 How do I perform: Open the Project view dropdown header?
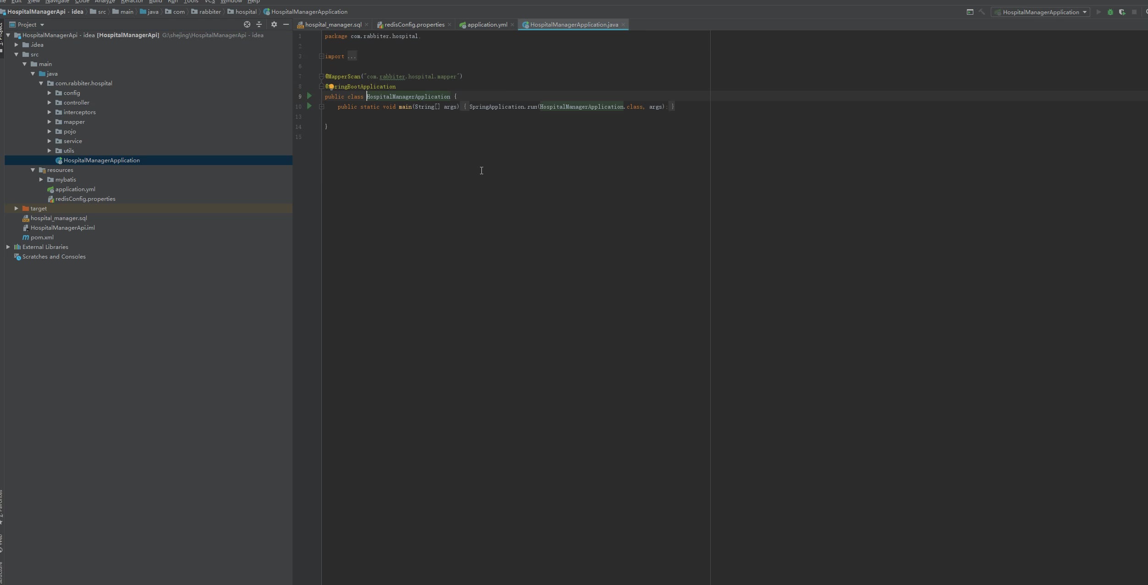(x=28, y=25)
